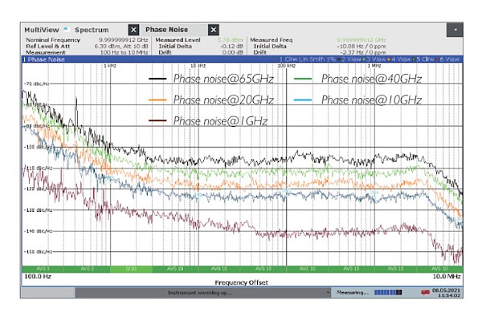Switch to the MultiView tab
482x321 pixels.
tap(41, 30)
